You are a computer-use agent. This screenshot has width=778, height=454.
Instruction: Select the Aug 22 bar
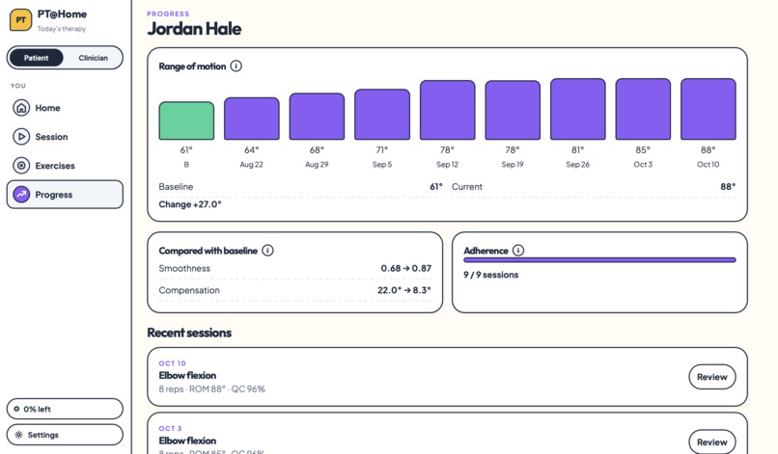tap(252, 119)
